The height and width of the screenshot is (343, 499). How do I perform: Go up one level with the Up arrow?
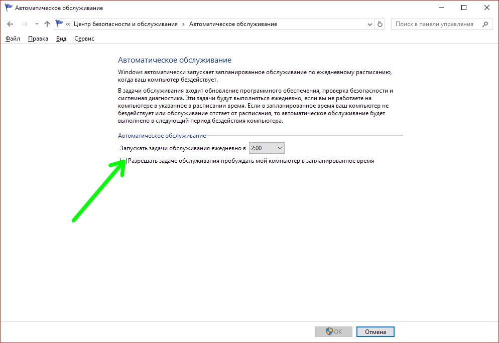pyautogui.click(x=47, y=24)
